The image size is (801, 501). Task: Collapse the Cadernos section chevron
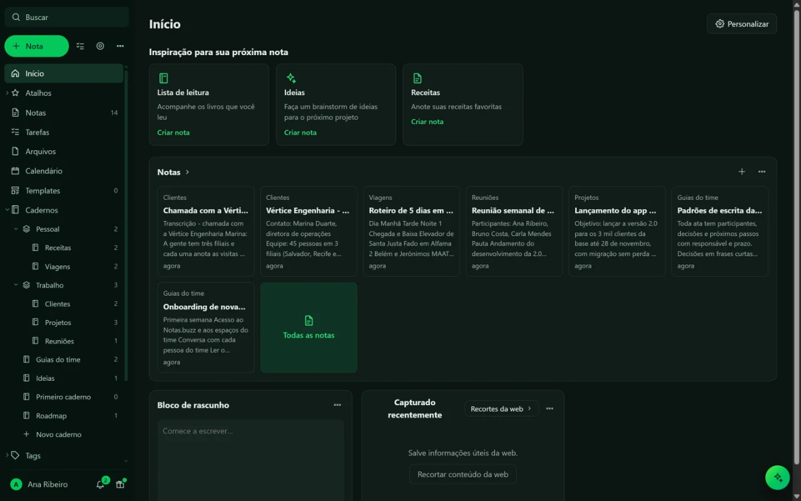tap(7, 210)
